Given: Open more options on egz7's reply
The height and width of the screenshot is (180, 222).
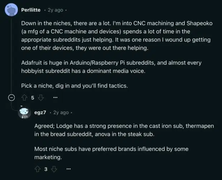Looking at the screenshot, I should click(x=69, y=169).
